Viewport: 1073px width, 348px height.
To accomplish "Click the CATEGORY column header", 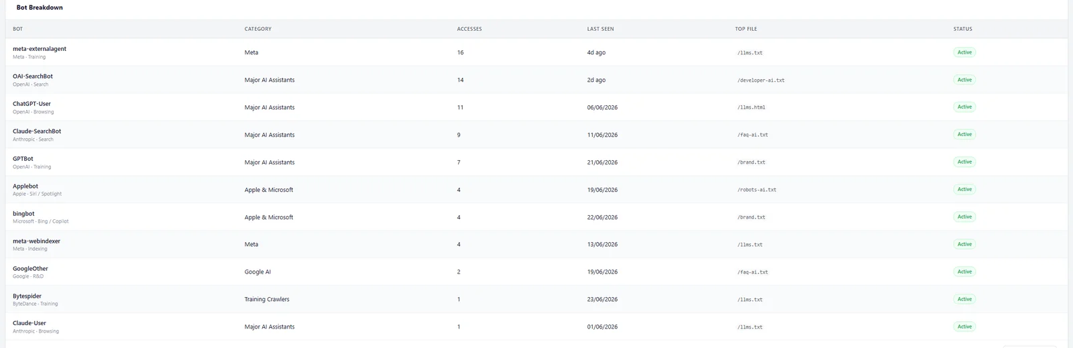I will point(258,29).
